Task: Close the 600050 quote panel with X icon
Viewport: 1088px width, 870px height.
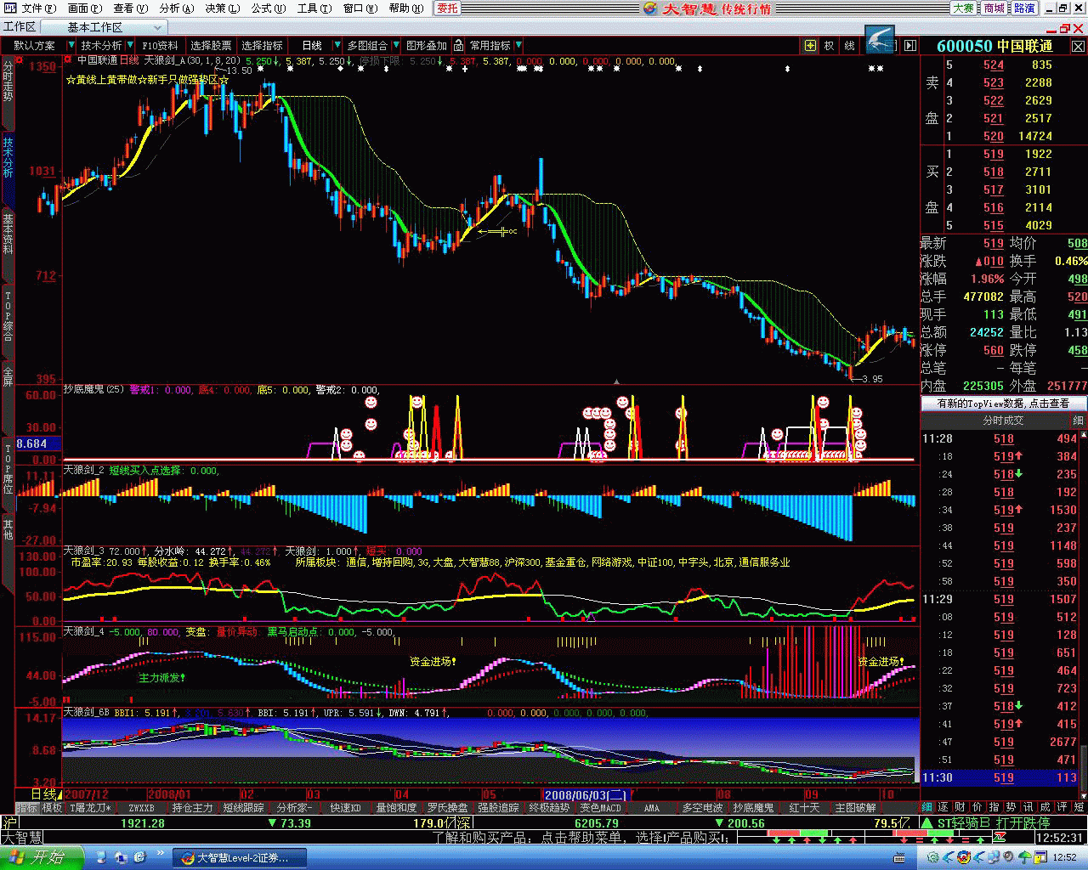Action: pos(1079,46)
